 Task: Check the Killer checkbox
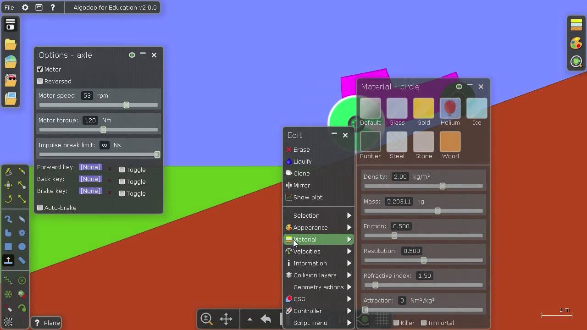[x=396, y=323]
